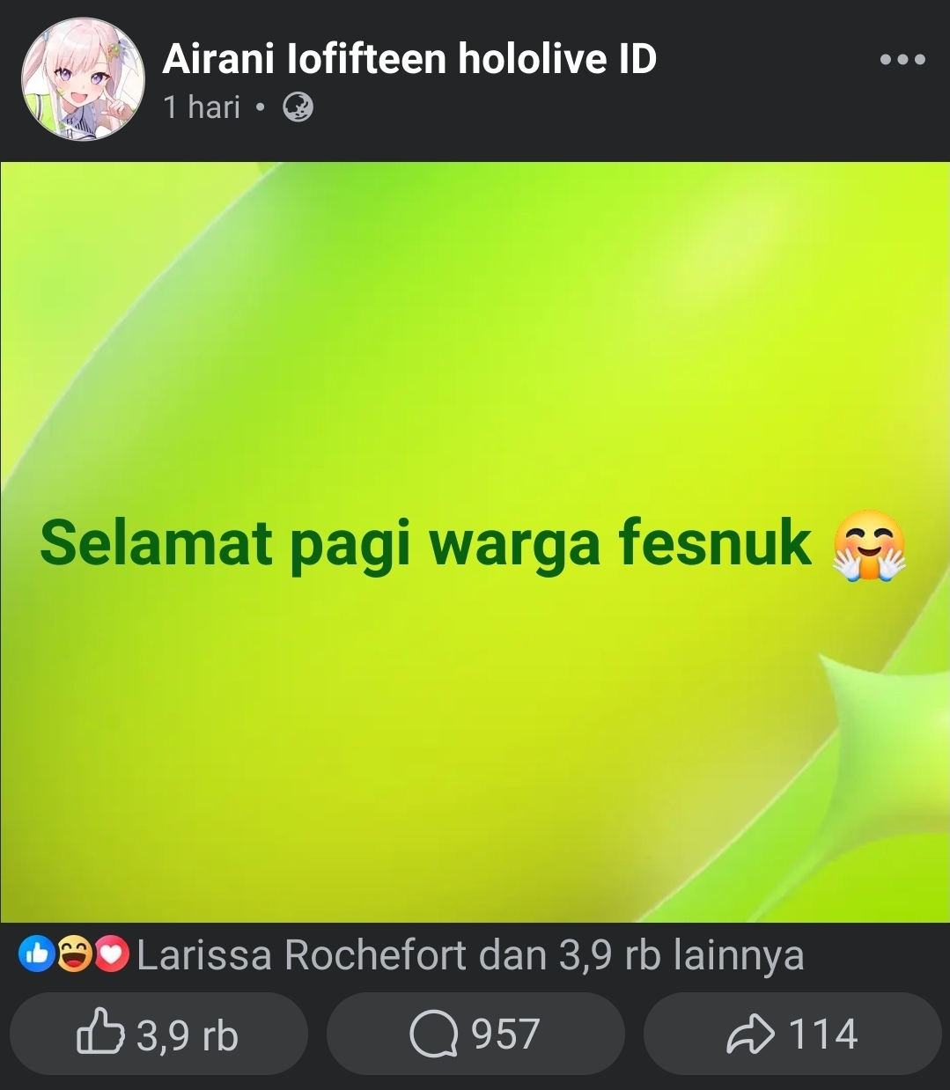Tap the globe public privacy icon
Screen dimensions: 950x1090
(x=298, y=107)
